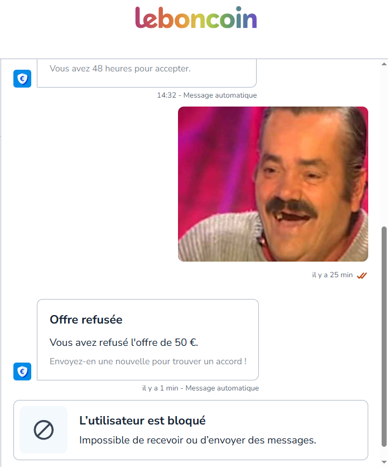Click the 'il y a 25 min' timestamp
The height and width of the screenshot is (468, 390).
click(333, 275)
